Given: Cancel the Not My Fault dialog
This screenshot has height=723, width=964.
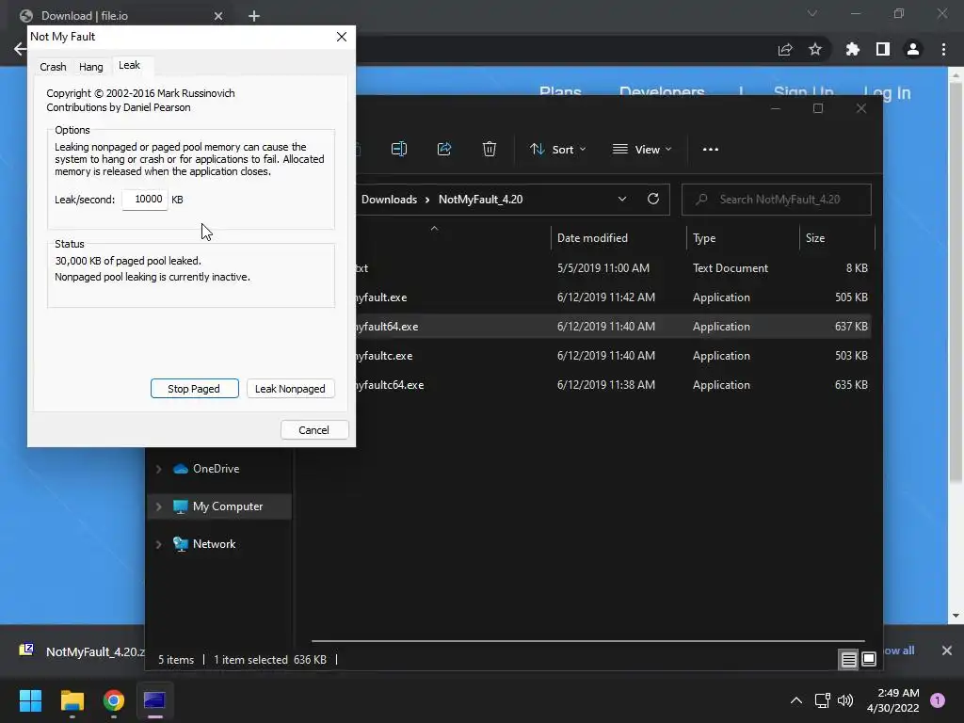Looking at the screenshot, I should click(x=314, y=429).
